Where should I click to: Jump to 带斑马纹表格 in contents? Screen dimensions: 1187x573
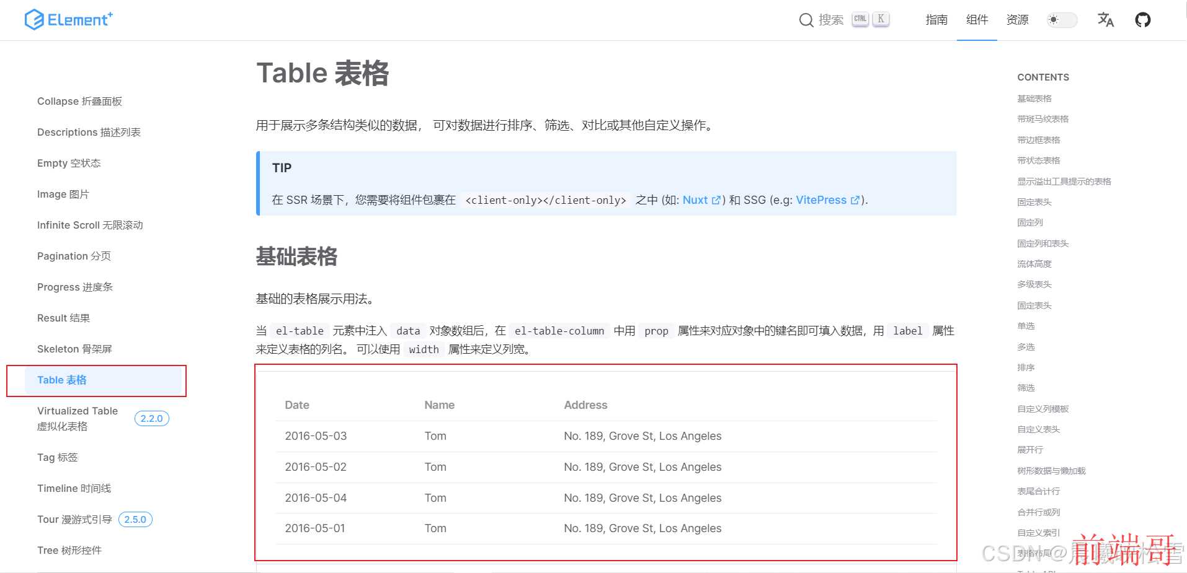(x=1043, y=119)
